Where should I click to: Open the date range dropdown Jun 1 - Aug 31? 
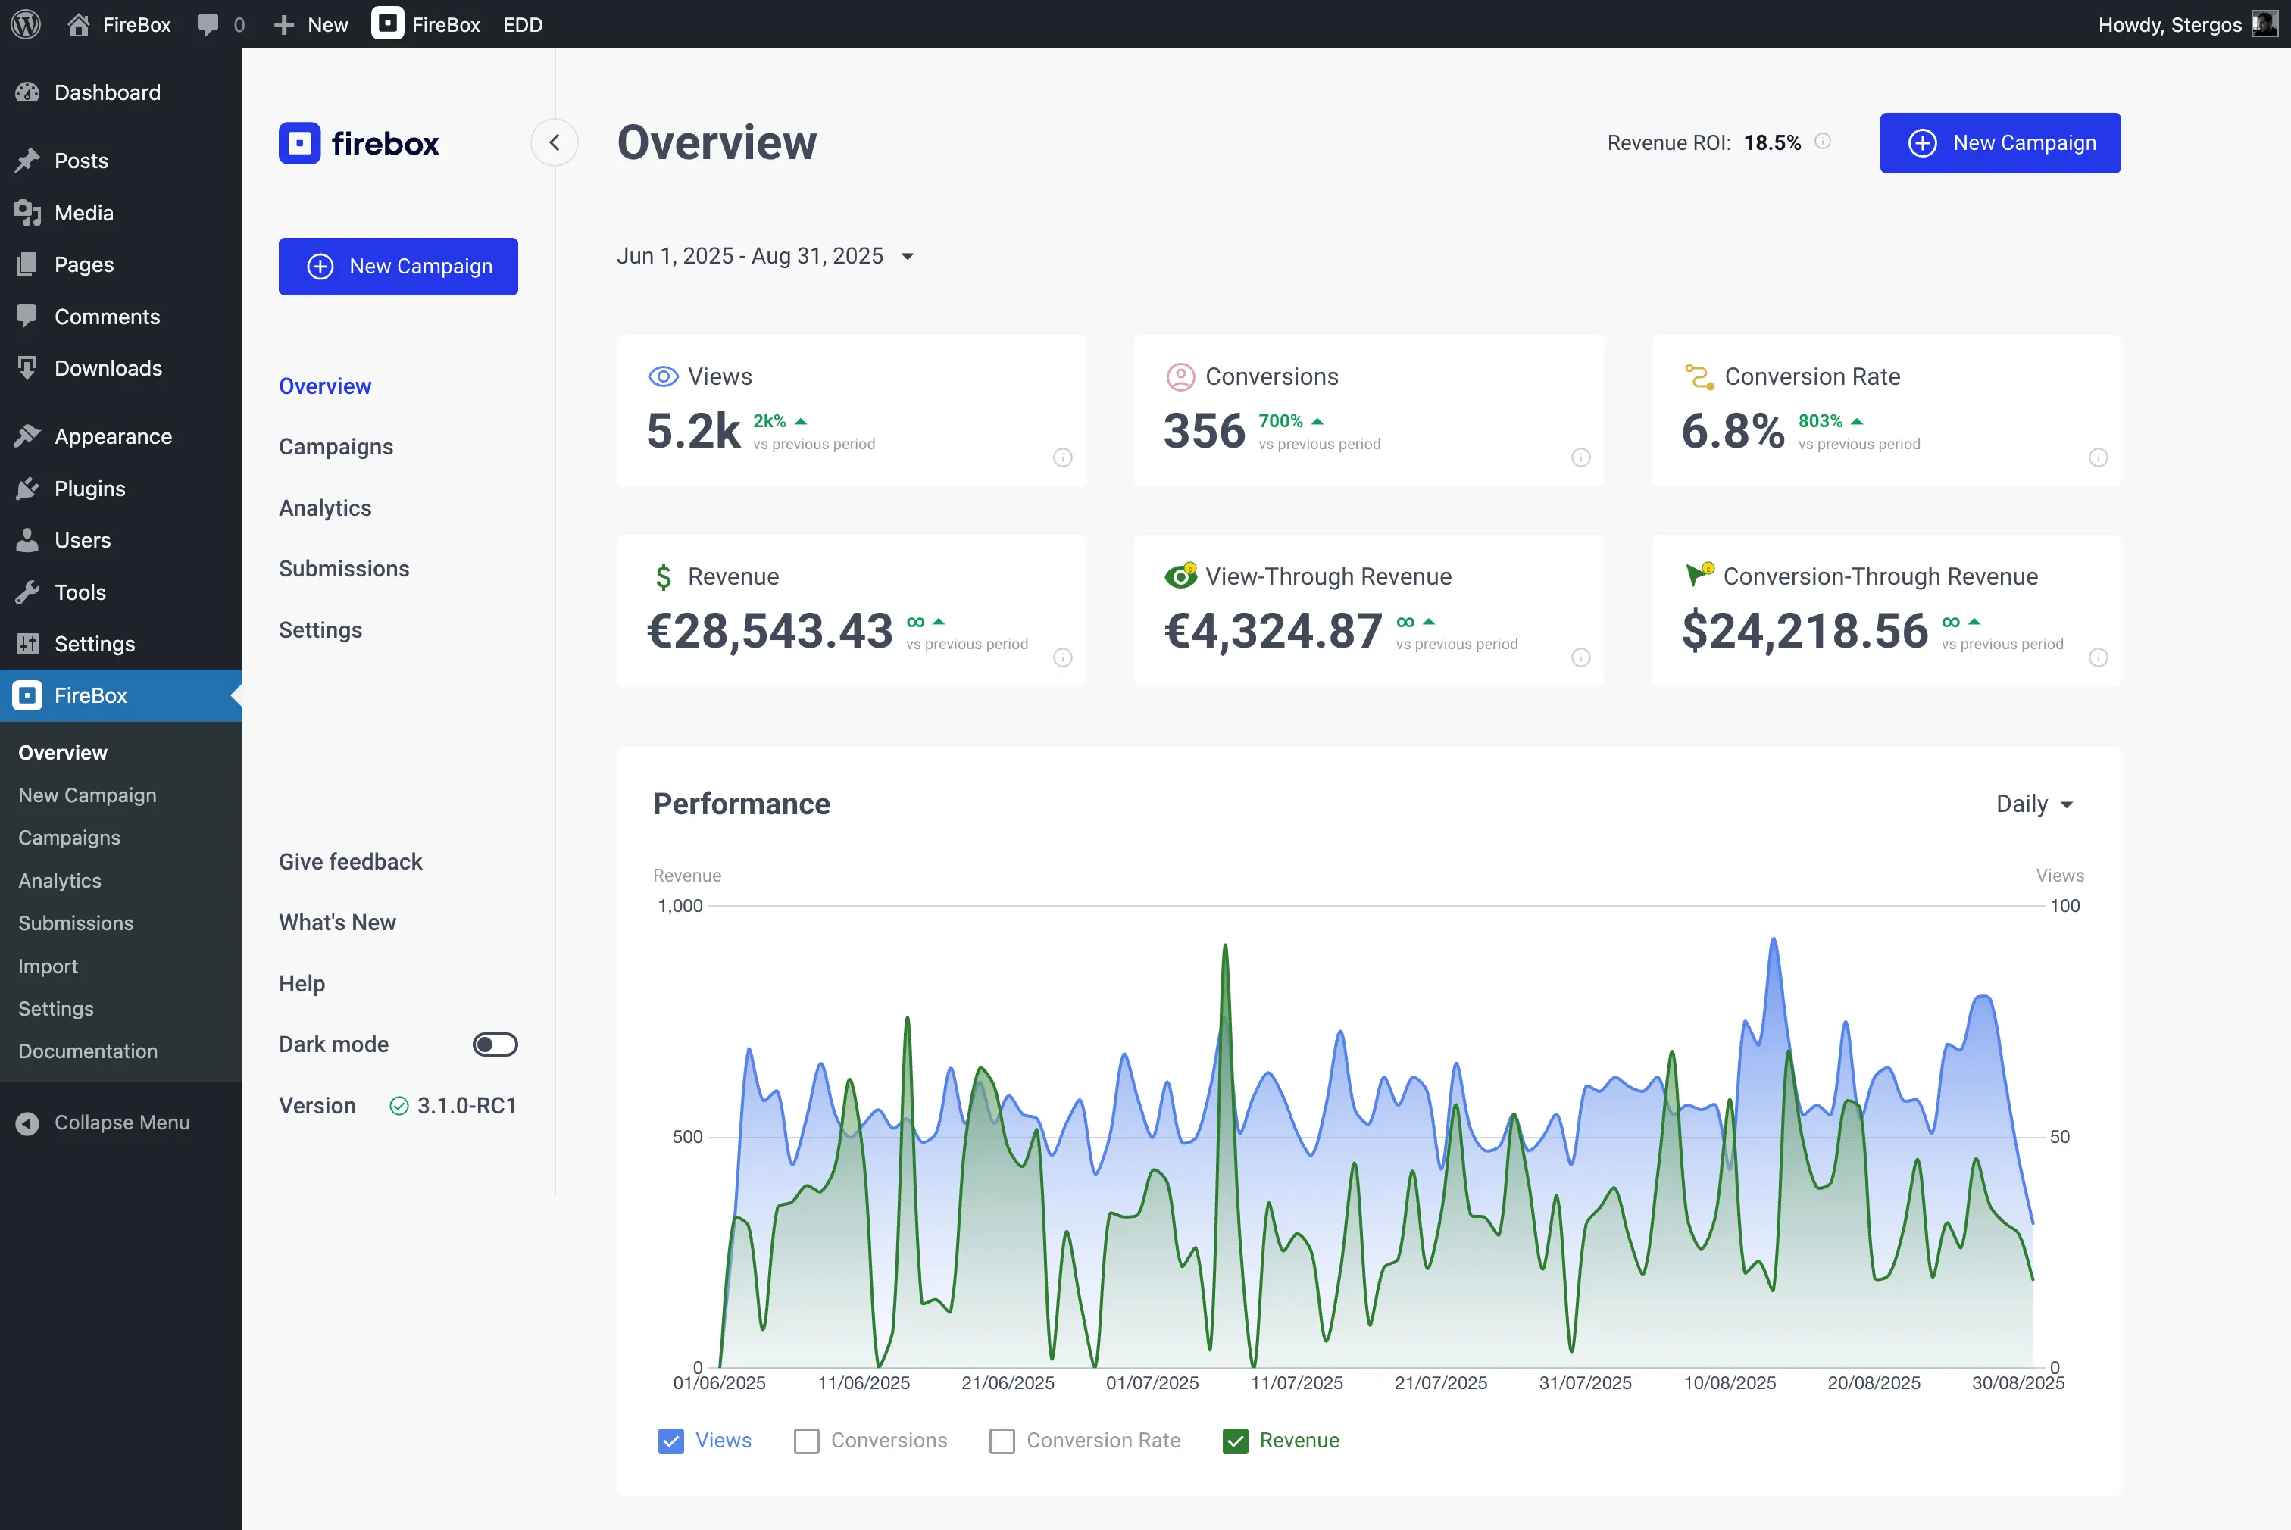click(x=766, y=256)
